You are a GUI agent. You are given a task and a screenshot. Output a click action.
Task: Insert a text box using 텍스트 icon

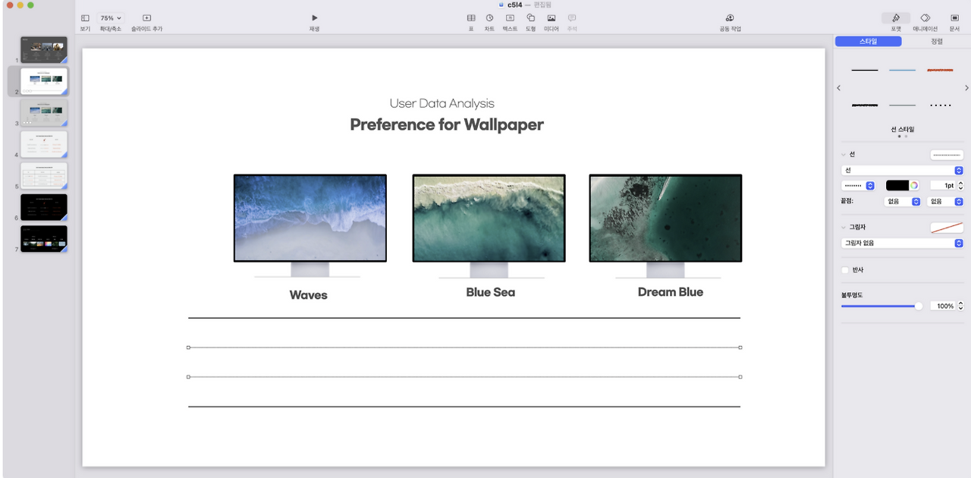(511, 17)
